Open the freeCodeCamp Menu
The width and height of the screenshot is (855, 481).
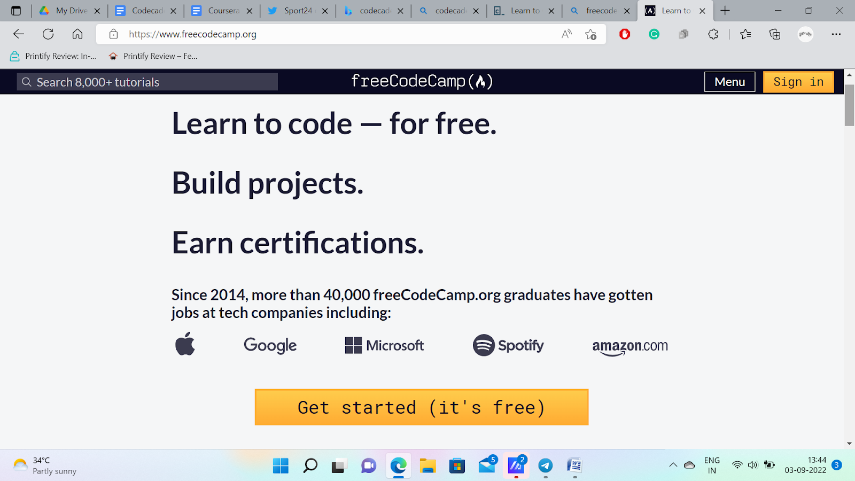click(729, 82)
